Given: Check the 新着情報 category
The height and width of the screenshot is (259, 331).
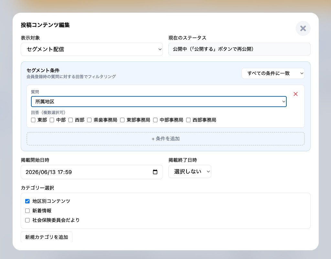Looking at the screenshot, I should pyautogui.click(x=27, y=211).
